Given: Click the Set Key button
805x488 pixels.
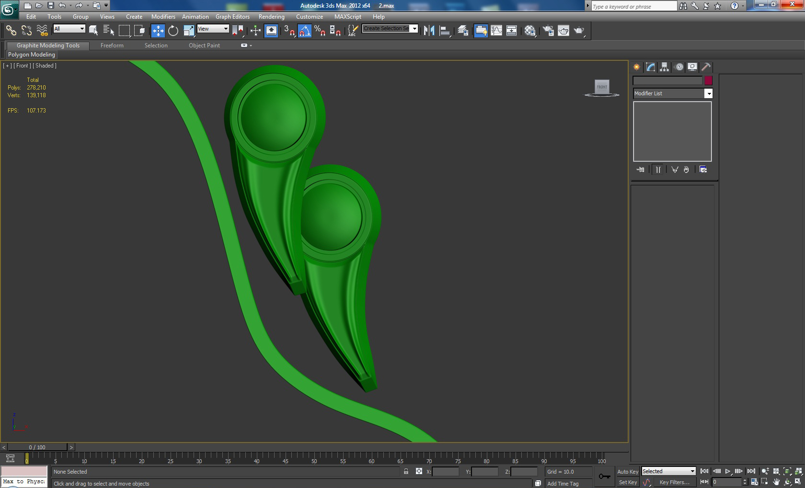Looking at the screenshot, I should pos(628,482).
